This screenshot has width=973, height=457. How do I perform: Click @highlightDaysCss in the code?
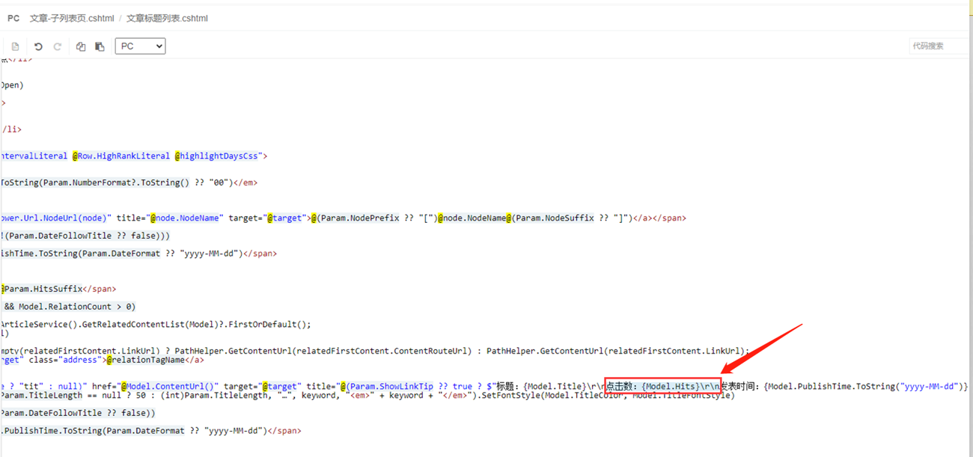[x=217, y=156]
